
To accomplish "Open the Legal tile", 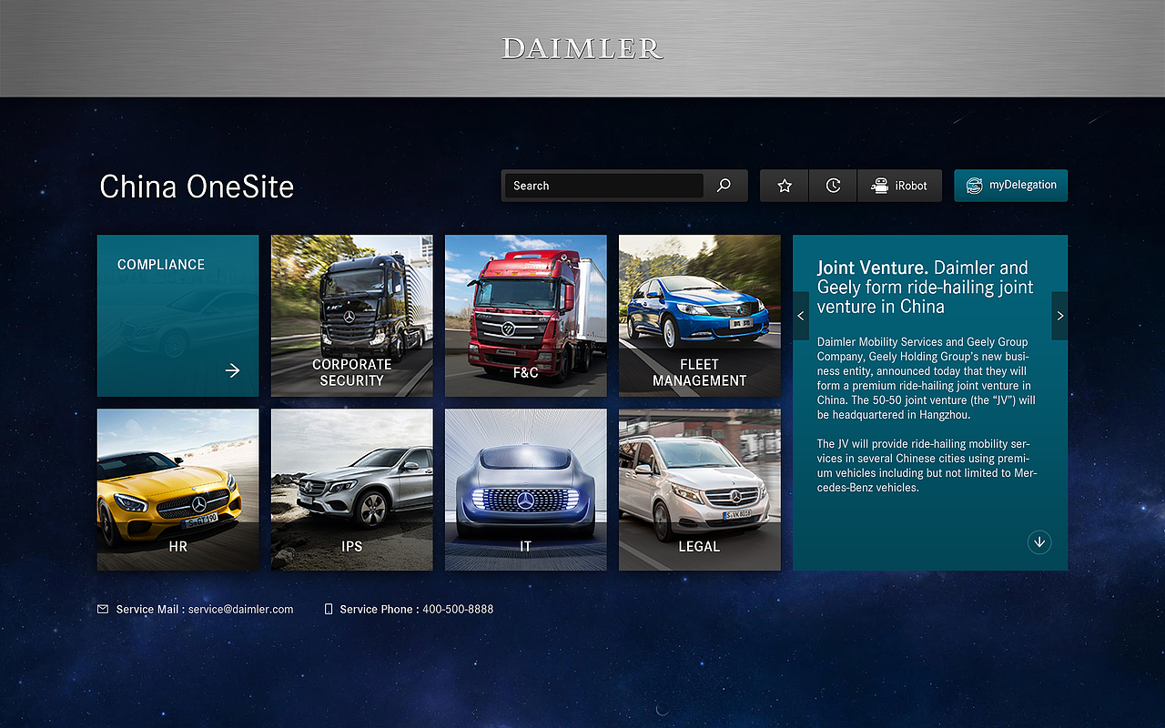I will click(699, 490).
